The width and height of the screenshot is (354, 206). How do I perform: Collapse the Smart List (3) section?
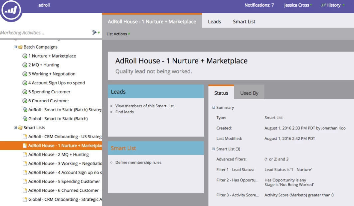coord(213,149)
